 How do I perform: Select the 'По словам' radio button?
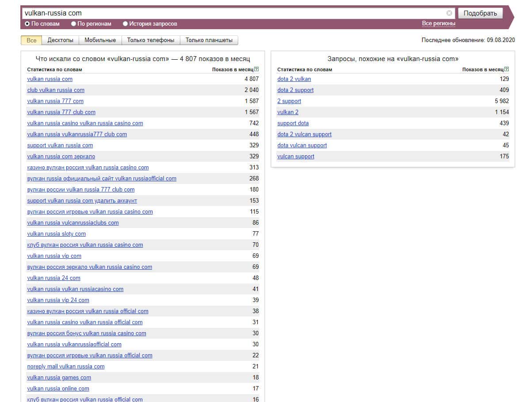(x=27, y=24)
